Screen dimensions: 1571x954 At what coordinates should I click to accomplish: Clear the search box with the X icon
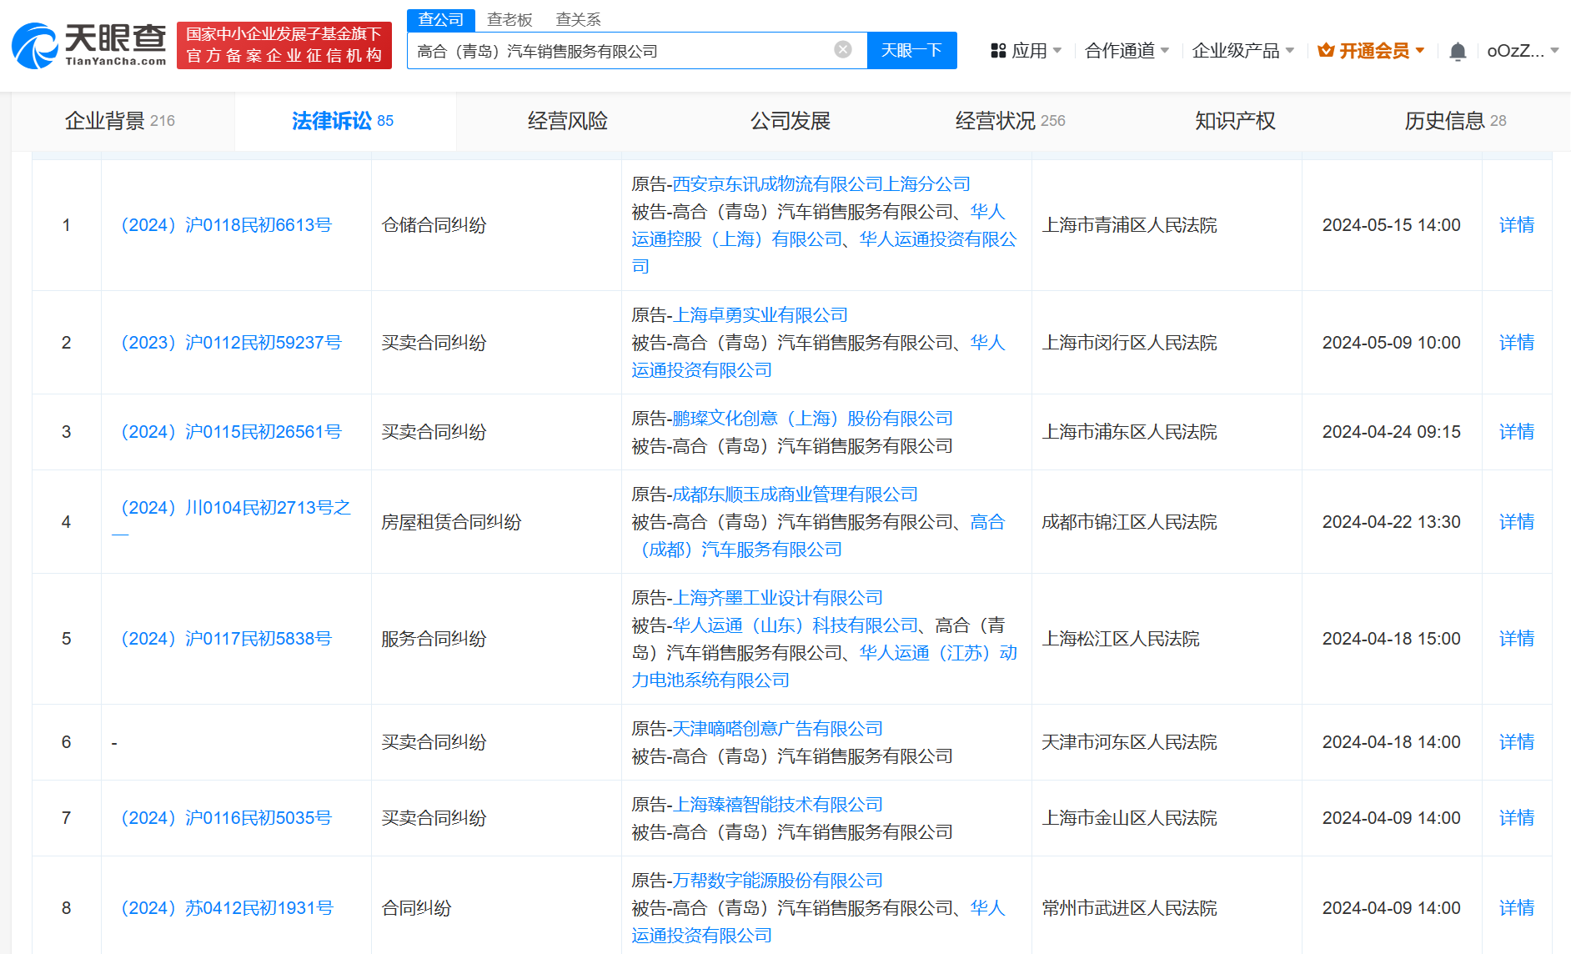(x=843, y=50)
